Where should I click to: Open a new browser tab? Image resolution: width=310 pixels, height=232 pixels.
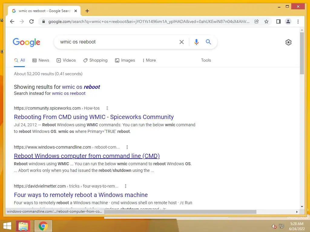[87, 11]
